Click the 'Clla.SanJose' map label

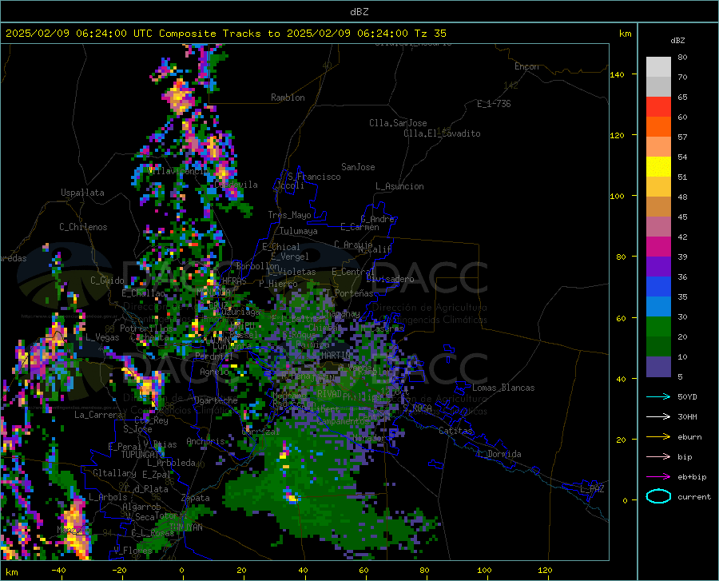[398, 123]
